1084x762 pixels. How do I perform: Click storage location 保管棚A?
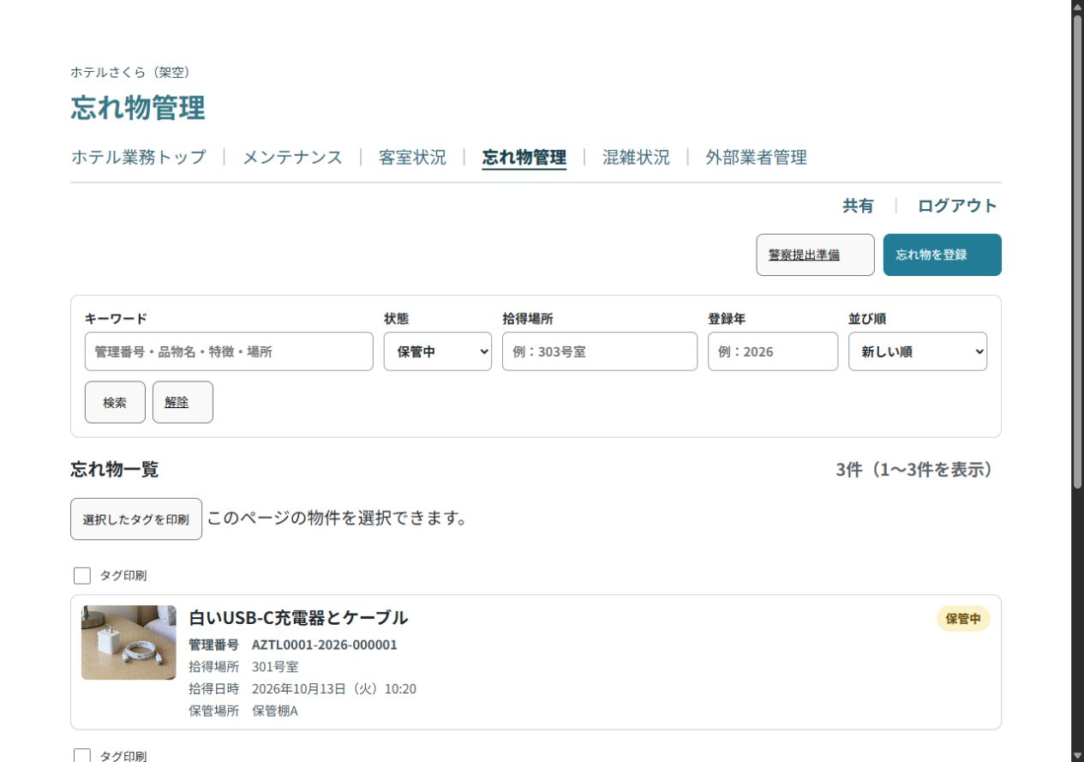pos(275,711)
